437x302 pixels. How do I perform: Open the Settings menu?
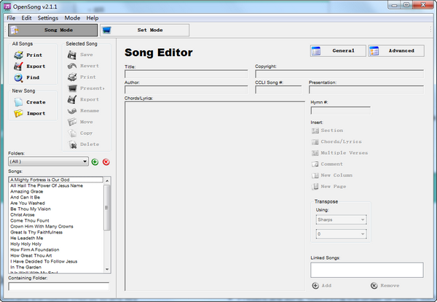48,18
